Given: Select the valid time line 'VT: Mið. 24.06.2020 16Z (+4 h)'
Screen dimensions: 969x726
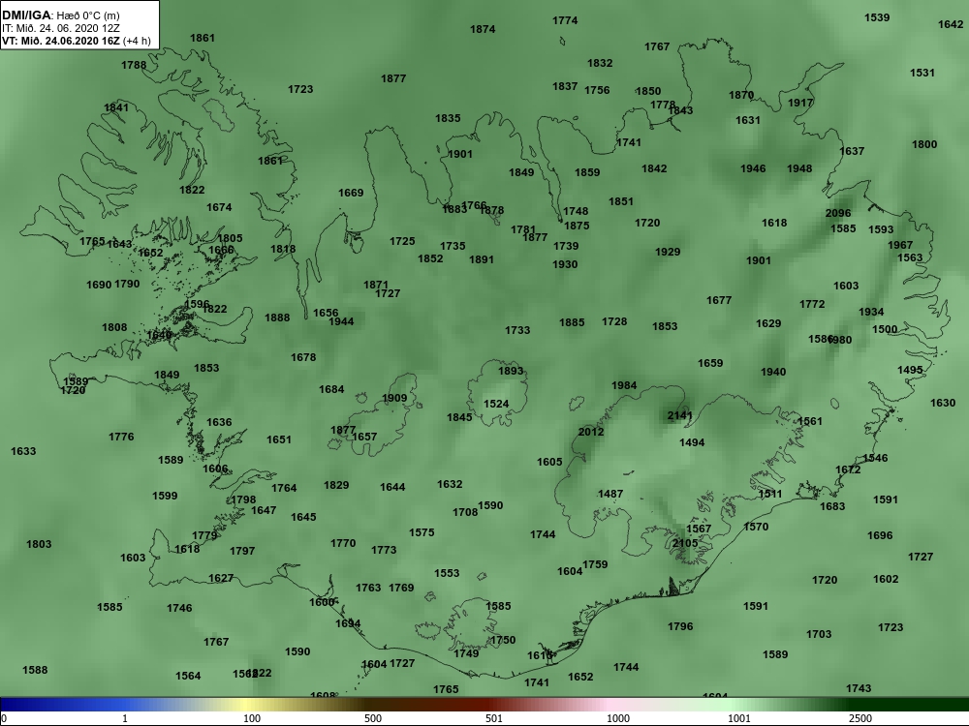Looking at the screenshot, I should [77, 42].
